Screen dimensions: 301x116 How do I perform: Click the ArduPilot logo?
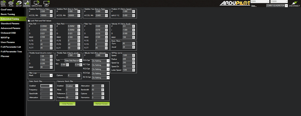click(235, 3)
